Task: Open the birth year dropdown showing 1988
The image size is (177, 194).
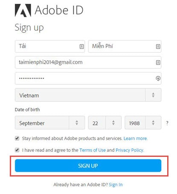Action: pos(143,123)
